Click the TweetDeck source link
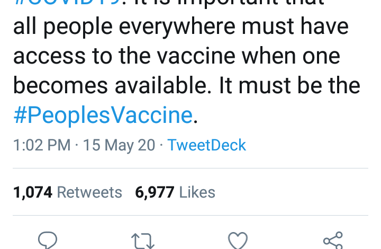This screenshot has width=381, height=249. click(207, 145)
